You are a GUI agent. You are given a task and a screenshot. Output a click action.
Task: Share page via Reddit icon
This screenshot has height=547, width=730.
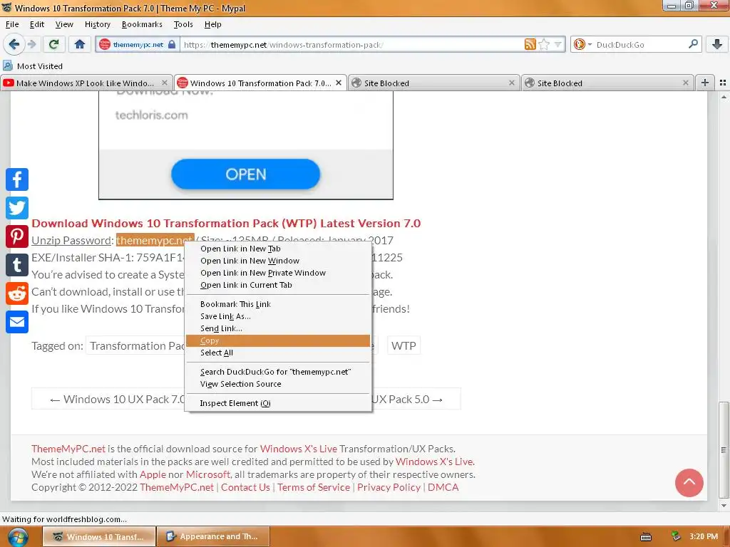click(x=17, y=293)
